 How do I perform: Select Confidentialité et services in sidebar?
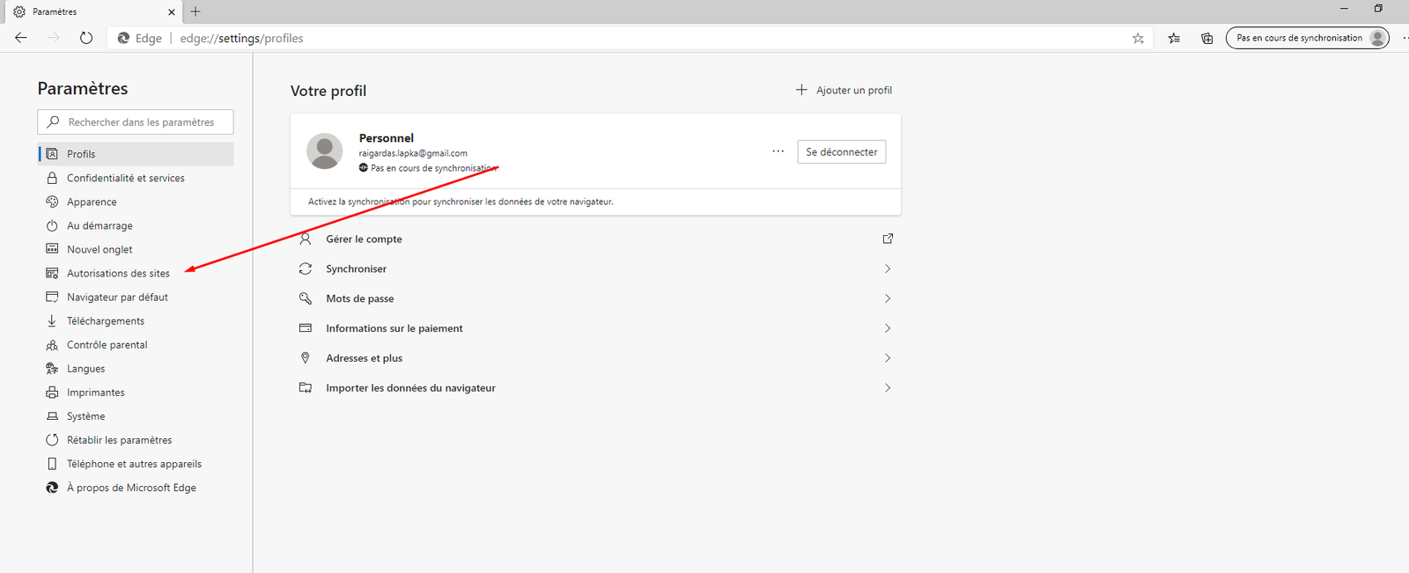pos(125,178)
